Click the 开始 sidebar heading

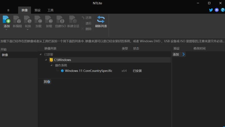pos(3,50)
